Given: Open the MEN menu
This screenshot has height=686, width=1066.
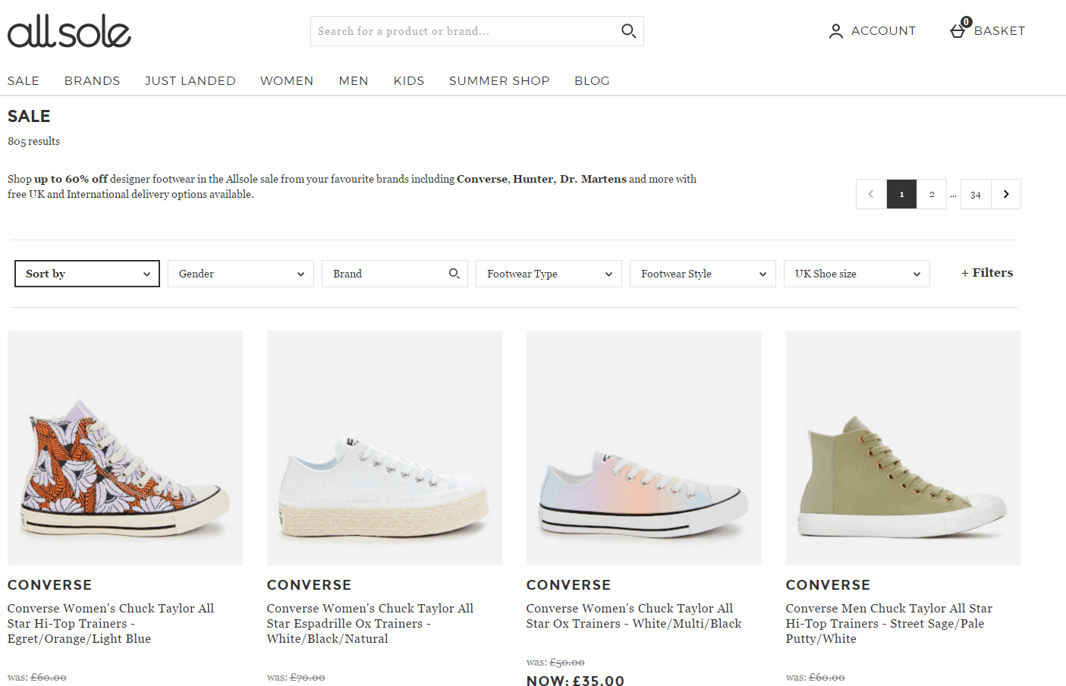Looking at the screenshot, I should pyautogui.click(x=354, y=80).
